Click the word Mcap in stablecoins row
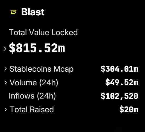Viewport: 145px width, 132px height. click(64, 69)
